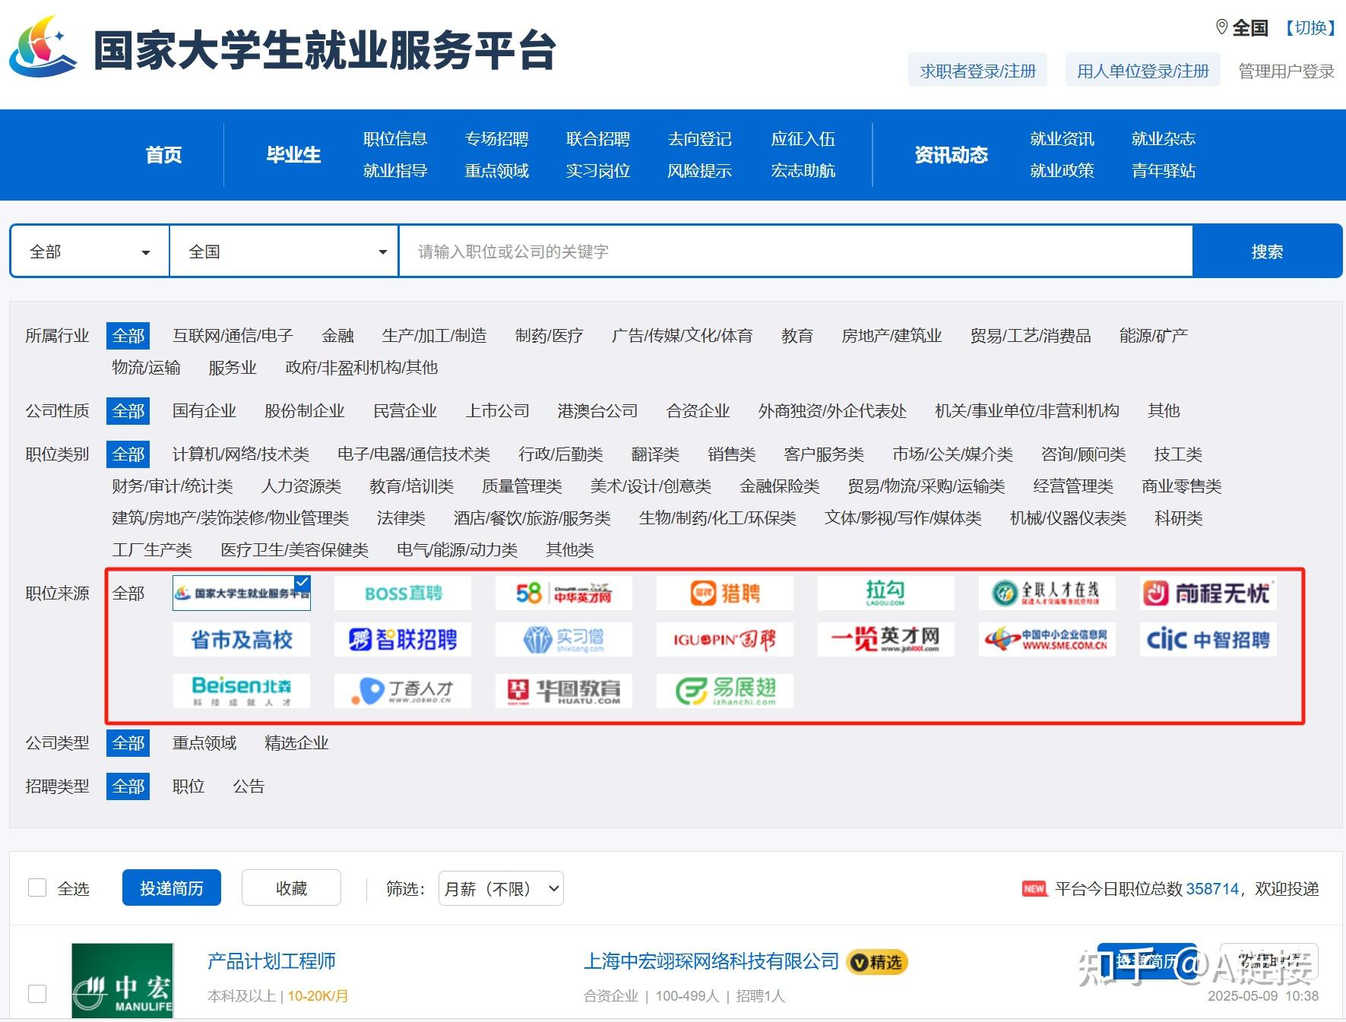The image size is (1346, 1022).
Task: Go to 专场招聘 in the navigation
Action: (x=497, y=139)
